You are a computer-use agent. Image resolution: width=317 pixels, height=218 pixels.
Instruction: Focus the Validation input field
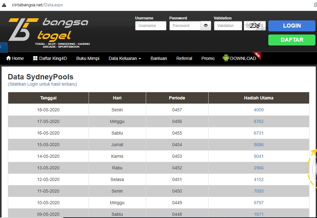coord(228,26)
